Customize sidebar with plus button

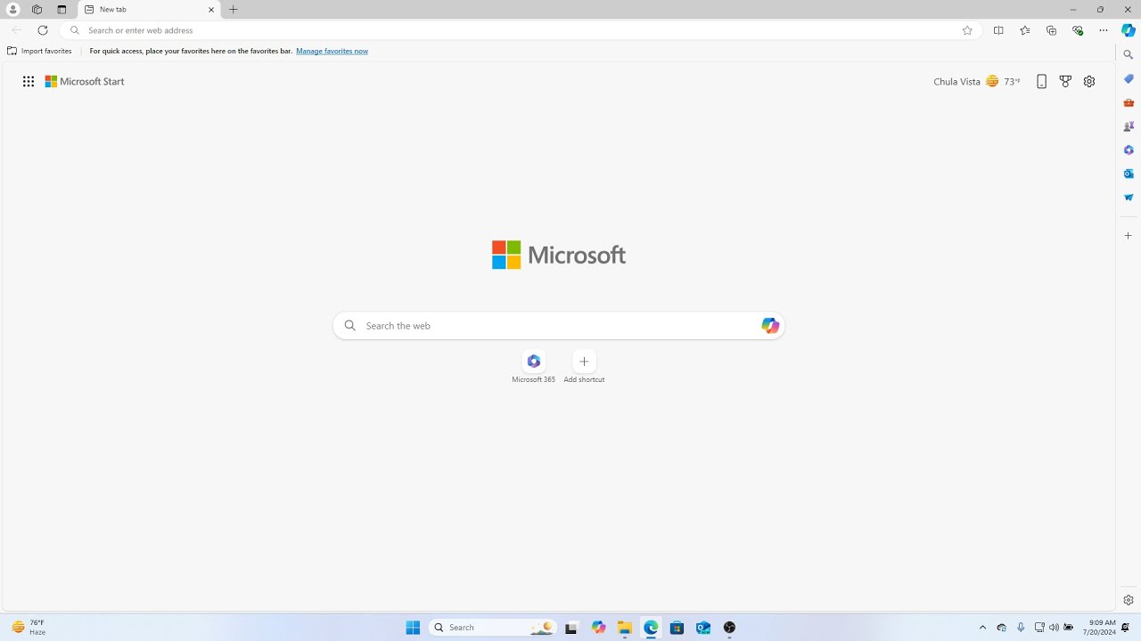1129,236
